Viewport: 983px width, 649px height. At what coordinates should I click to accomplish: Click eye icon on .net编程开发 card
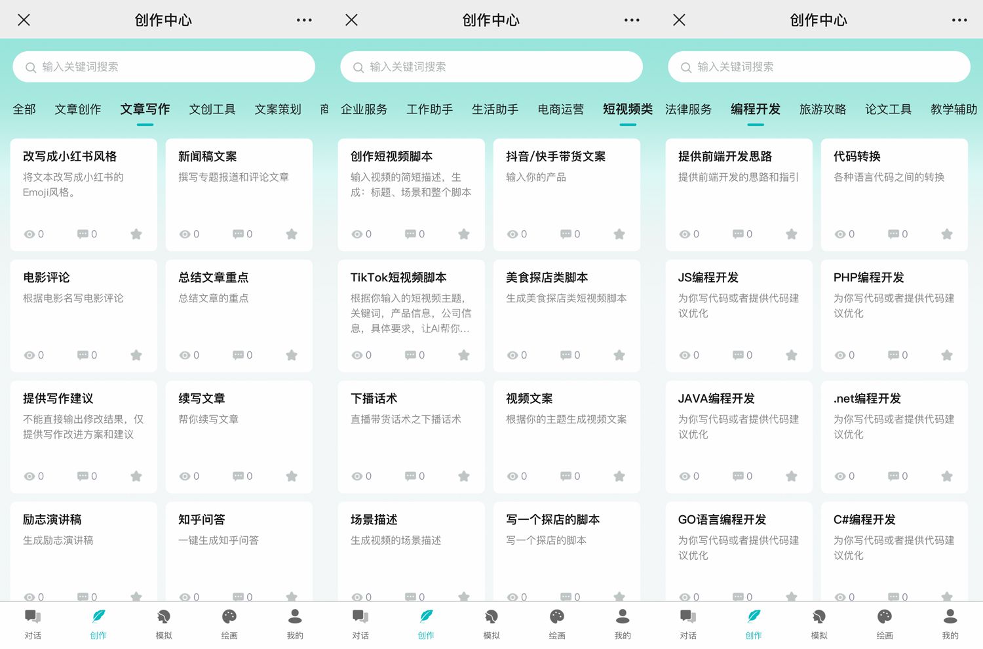pyautogui.click(x=840, y=477)
